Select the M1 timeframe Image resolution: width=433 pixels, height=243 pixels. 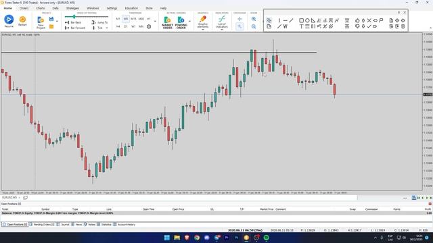[118, 19]
